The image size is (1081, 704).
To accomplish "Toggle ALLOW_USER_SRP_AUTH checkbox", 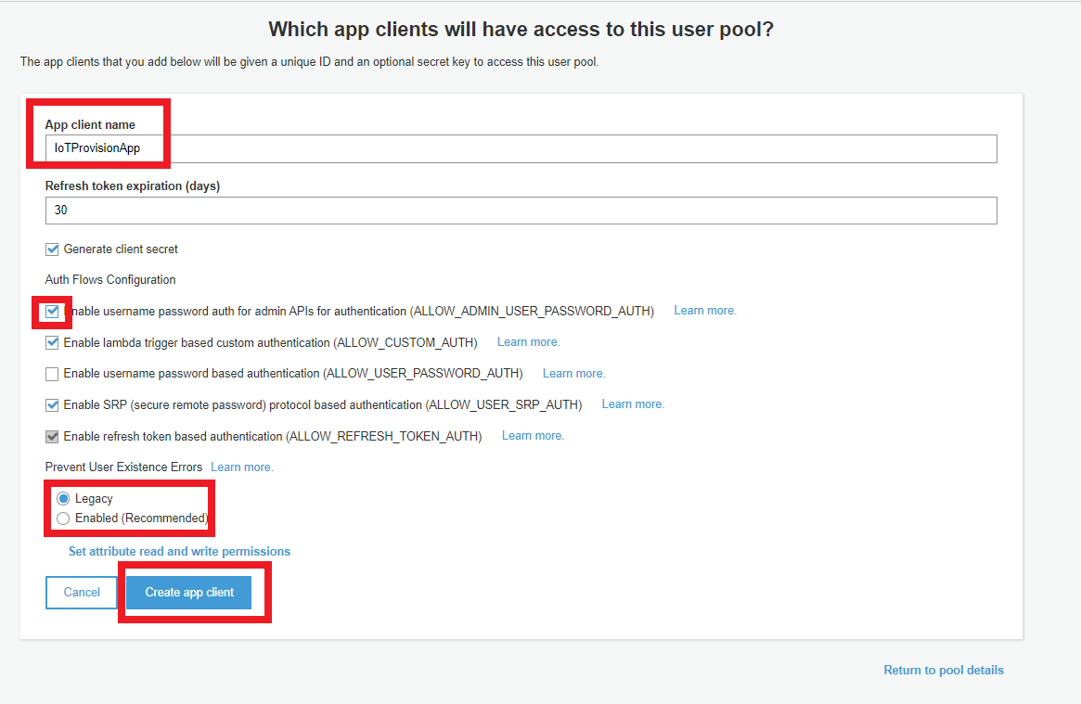I will coord(52,405).
